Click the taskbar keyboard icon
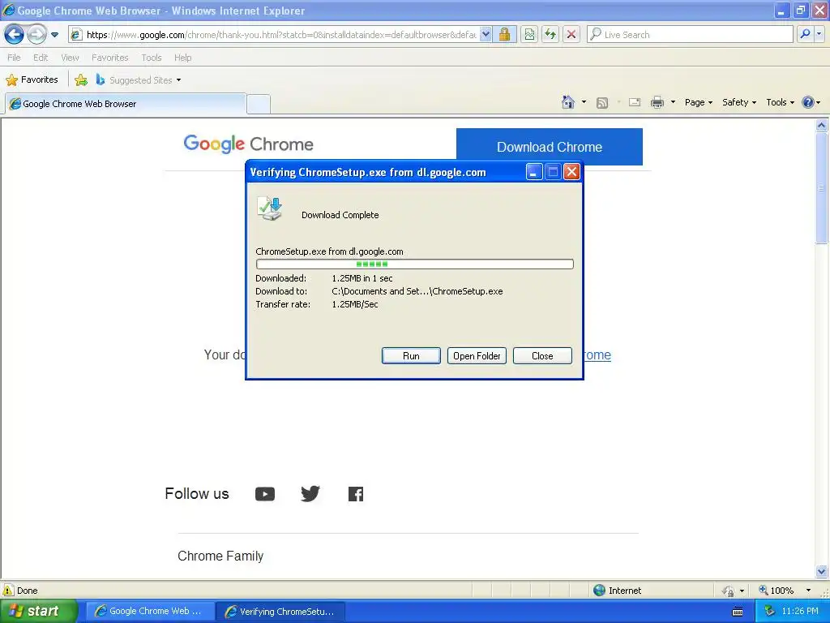830x623 pixels. pos(738,612)
